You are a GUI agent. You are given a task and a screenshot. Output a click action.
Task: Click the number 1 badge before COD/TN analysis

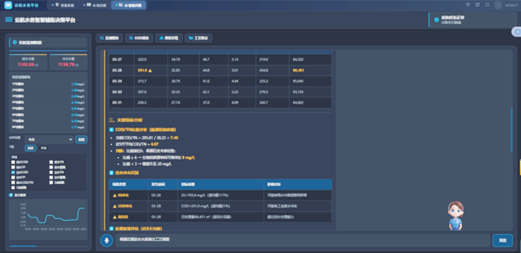click(x=111, y=129)
